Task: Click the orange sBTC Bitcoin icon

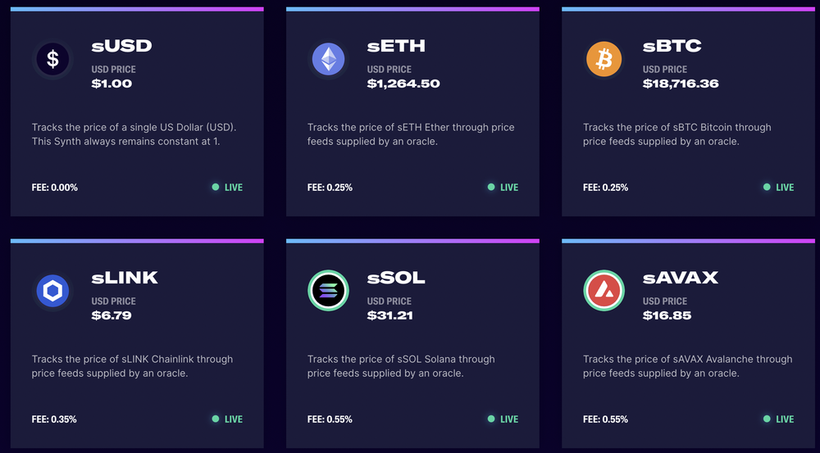Action: (x=604, y=59)
